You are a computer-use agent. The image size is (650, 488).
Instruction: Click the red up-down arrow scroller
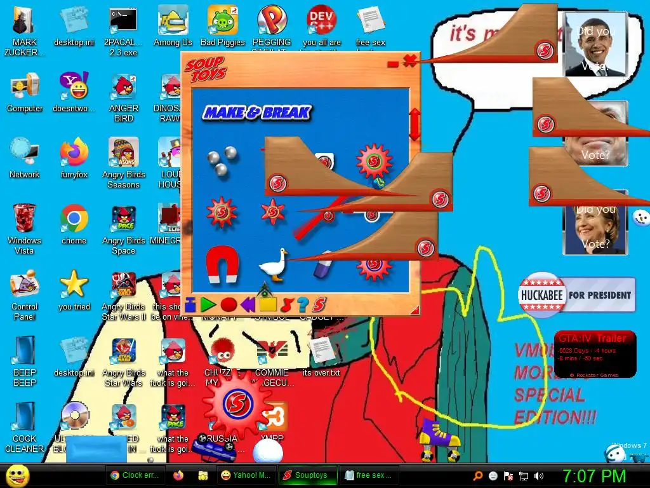(415, 124)
